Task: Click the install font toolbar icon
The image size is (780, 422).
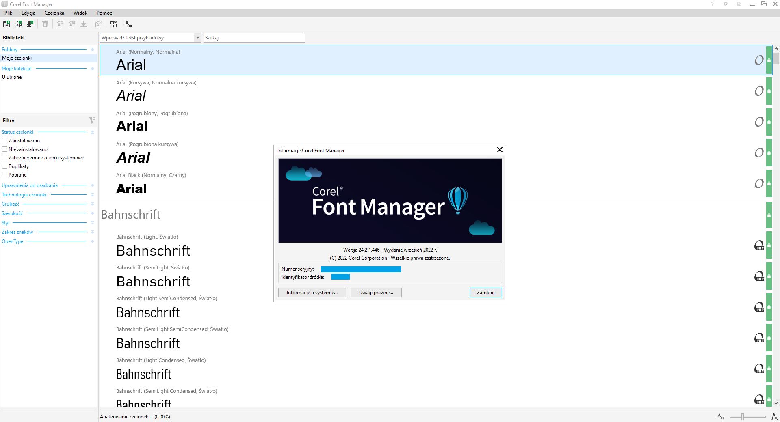Action: pos(60,24)
